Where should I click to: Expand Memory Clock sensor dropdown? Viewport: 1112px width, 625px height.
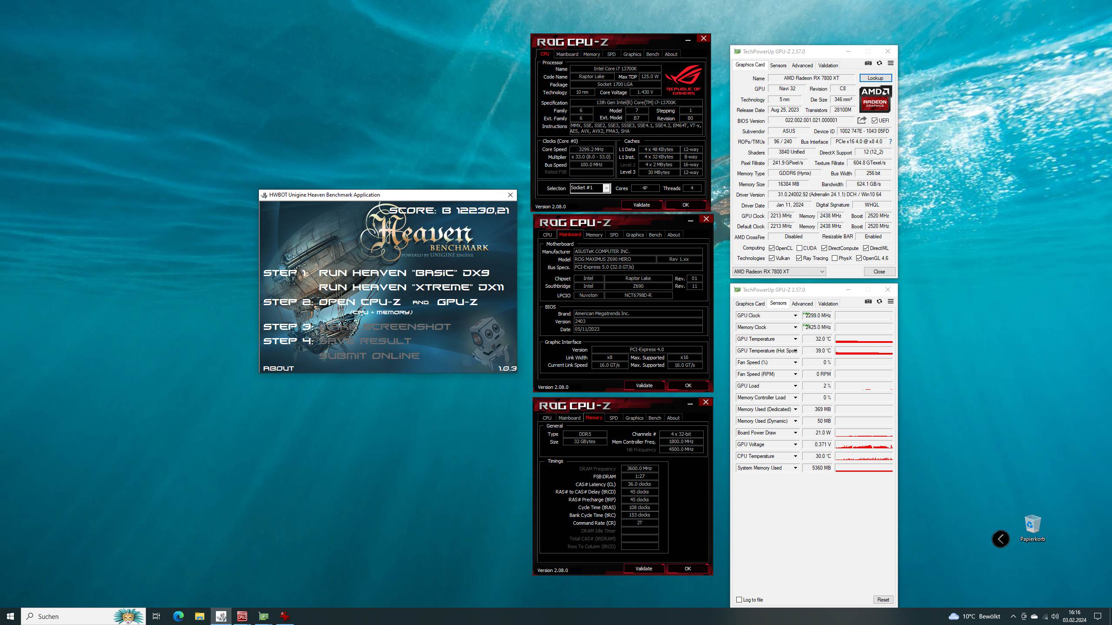(x=795, y=327)
